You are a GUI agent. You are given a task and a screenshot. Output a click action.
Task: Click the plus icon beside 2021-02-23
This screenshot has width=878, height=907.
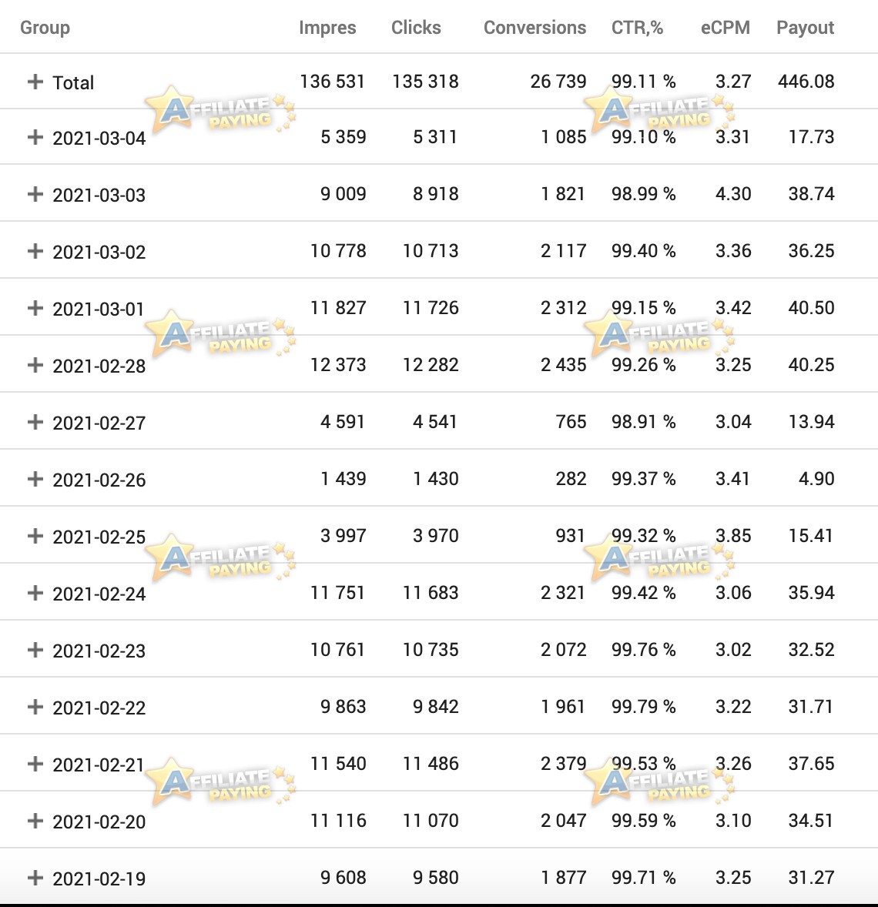(35, 650)
